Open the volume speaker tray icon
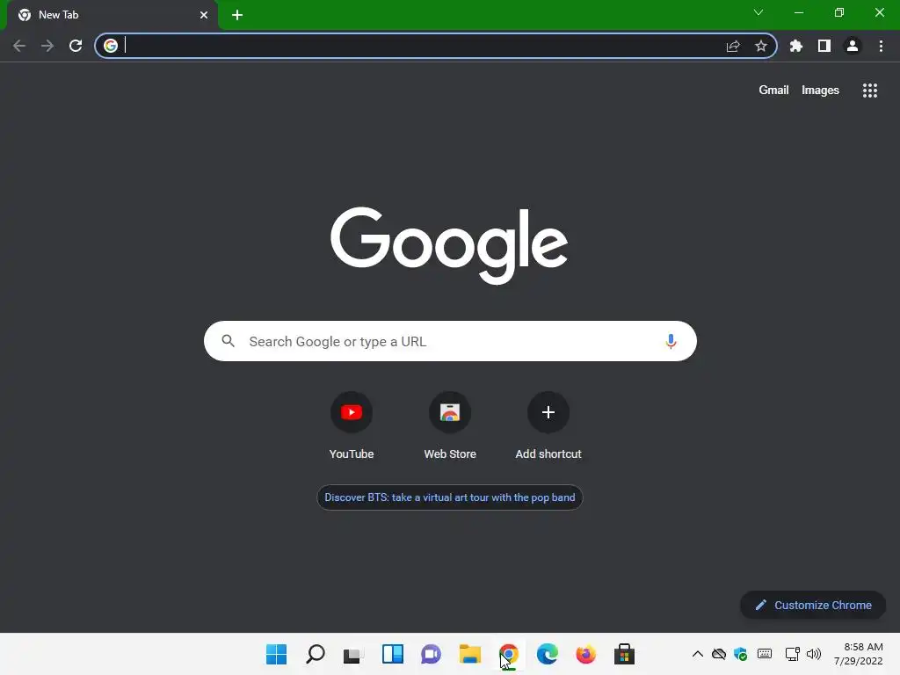The width and height of the screenshot is (900, 675). 814,654
